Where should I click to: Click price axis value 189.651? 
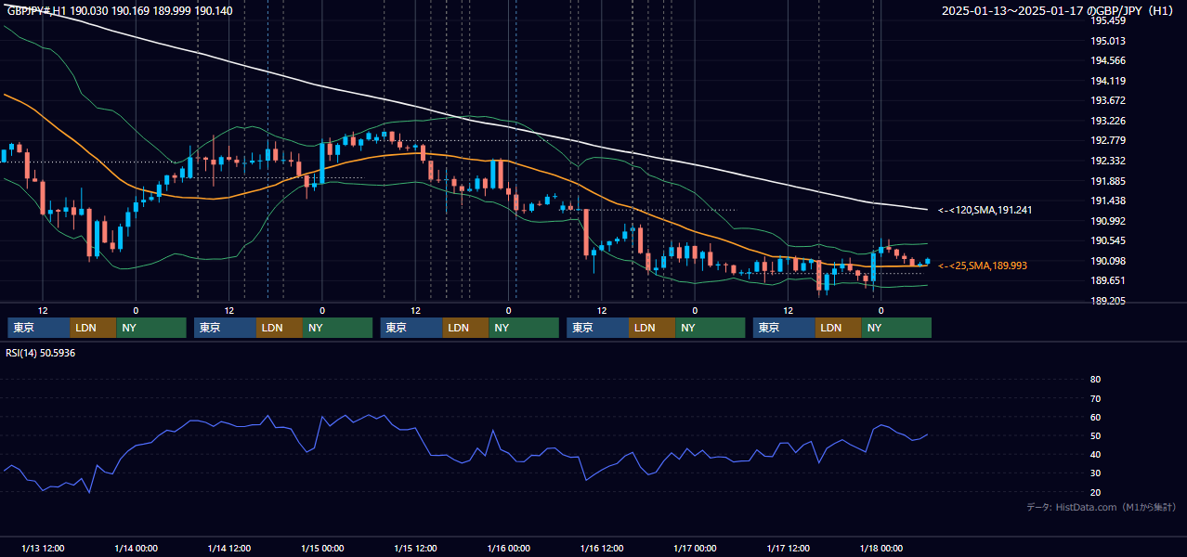tap(1108, 280)
